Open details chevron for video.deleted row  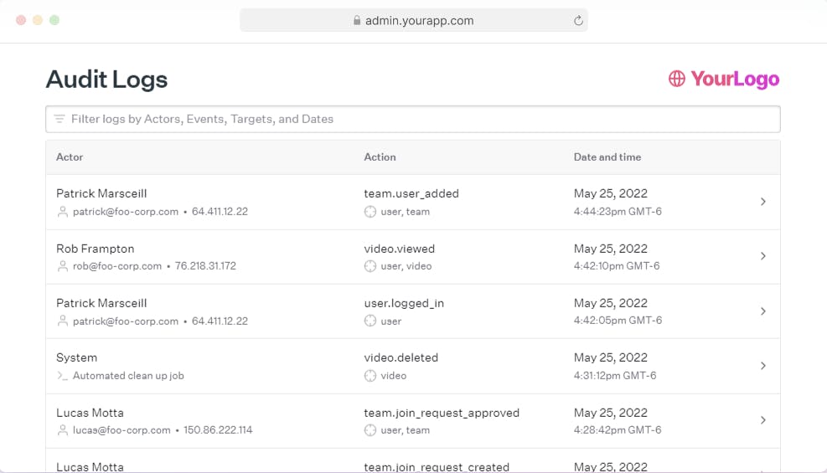(762, 366)
